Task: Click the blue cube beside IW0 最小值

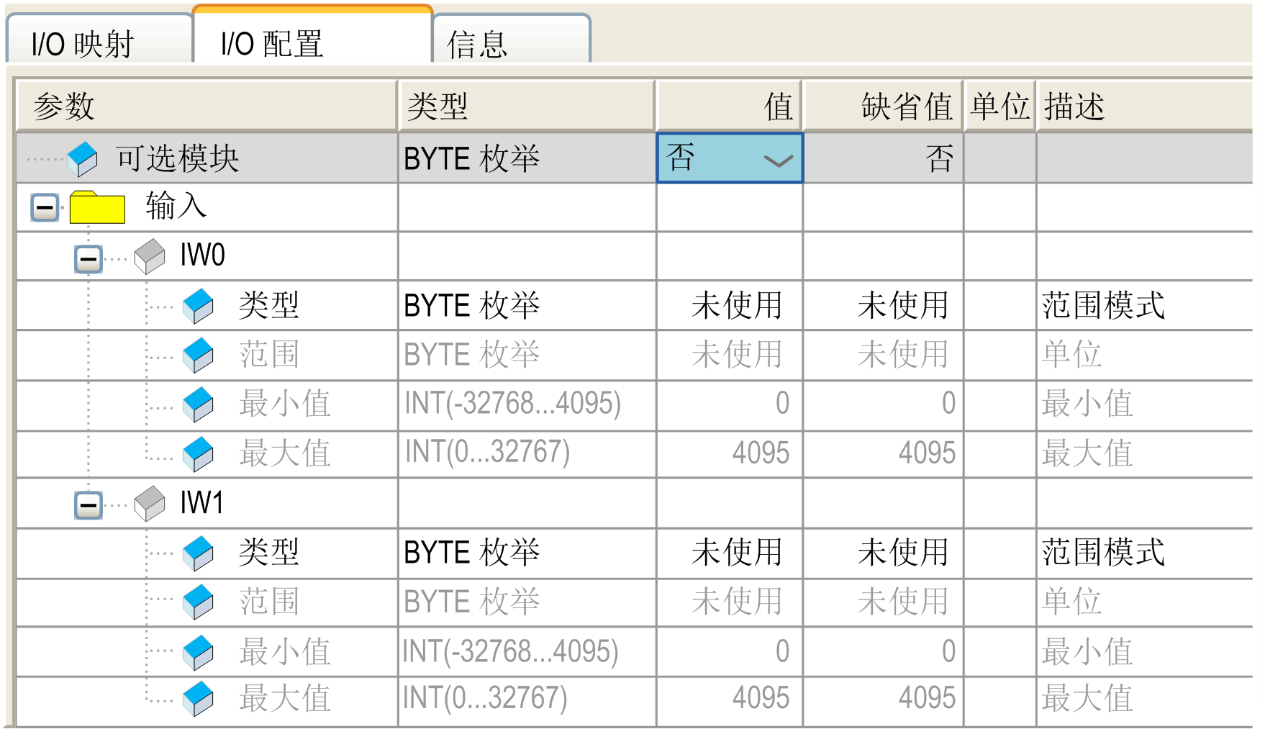Action: click(x=198, y=404)
